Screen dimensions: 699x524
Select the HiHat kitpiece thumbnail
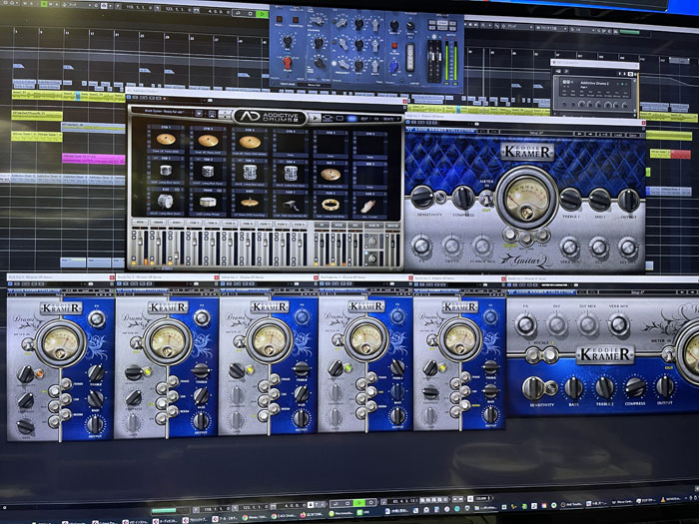(x=250, y=204)
